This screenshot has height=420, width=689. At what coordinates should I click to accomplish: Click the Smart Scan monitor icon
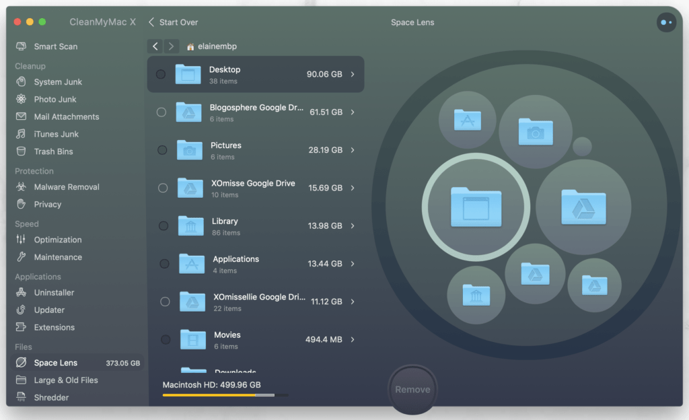point(21,46)
